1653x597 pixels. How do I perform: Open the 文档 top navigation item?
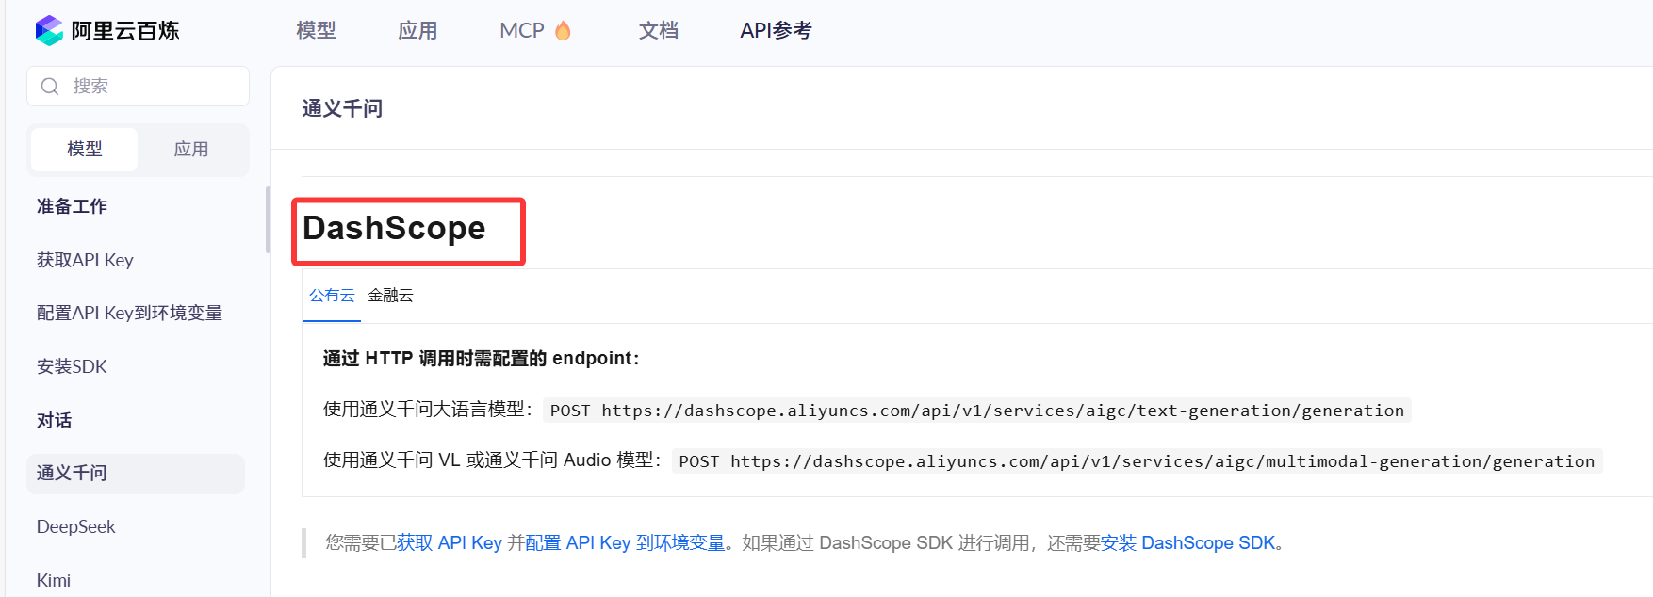pos(659,30)
